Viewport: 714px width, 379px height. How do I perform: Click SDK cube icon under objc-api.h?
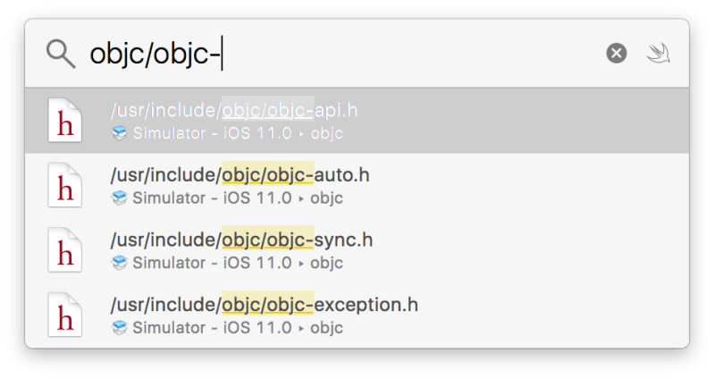[119, 133]
